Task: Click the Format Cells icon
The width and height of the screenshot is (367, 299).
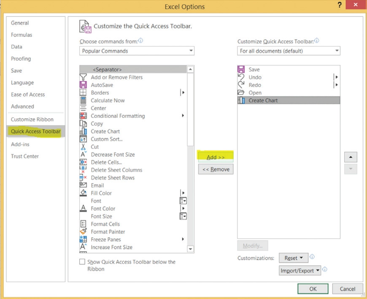Action: pyautogui.click(x=83, y=224)
